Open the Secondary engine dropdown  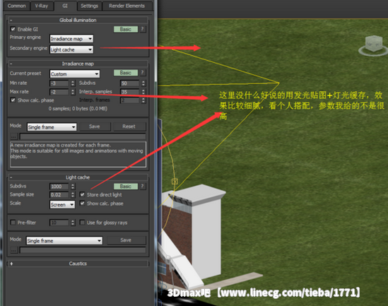[x=71, y=49]
